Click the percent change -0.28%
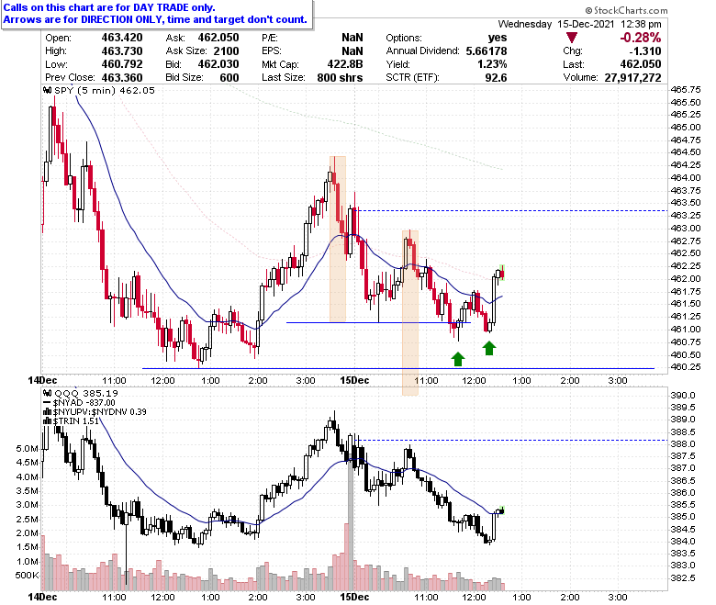 pyautogui.click(x=640, y=38)
